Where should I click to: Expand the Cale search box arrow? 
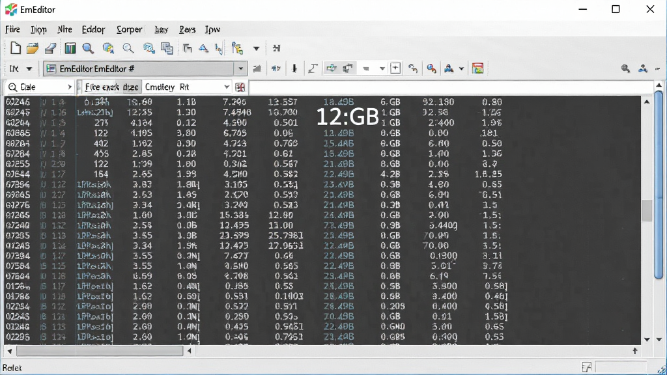[x=69, y=87]
